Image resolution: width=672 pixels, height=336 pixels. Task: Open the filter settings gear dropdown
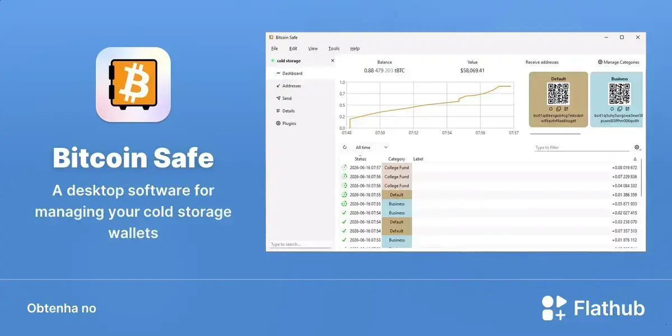pos(638,148)
